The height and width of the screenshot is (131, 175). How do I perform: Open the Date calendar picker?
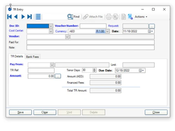point(150,31)
